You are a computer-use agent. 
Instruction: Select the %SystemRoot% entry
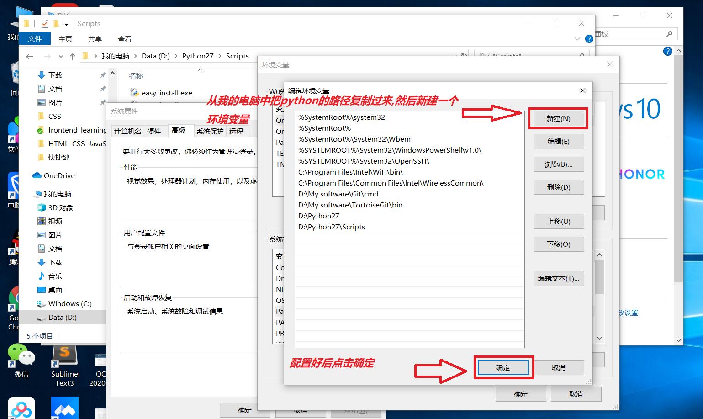point(409,128)
